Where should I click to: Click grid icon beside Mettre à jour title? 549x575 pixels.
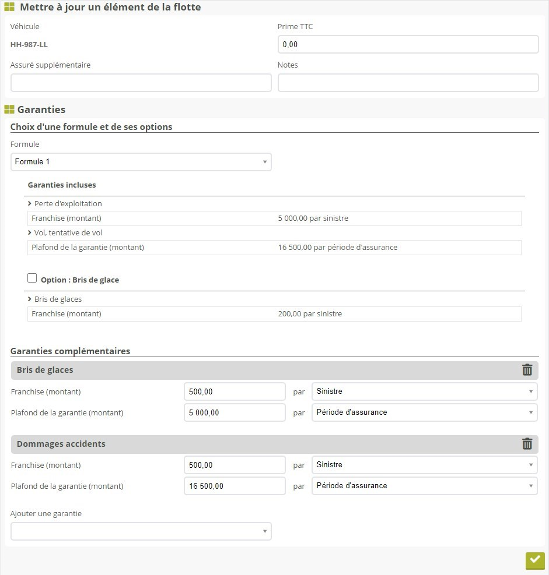pyautogui.click(x=9, y=8)
